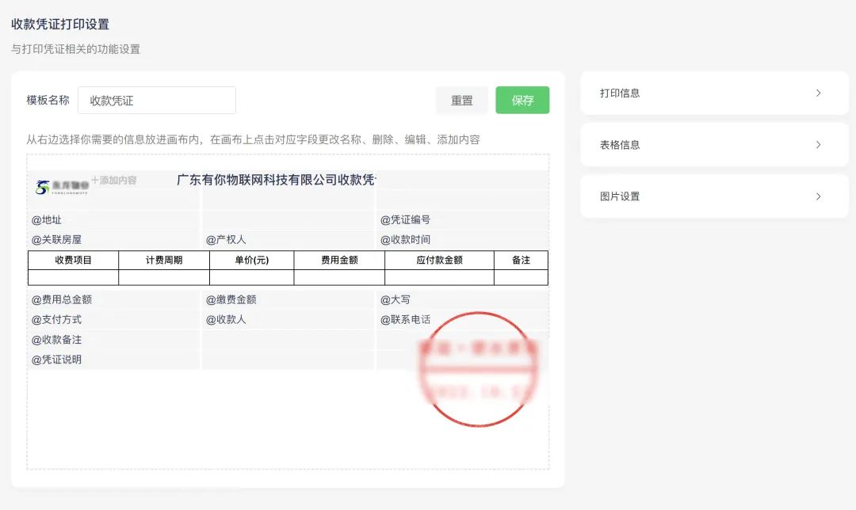Click the @凭证说明 field

point(56,360)
